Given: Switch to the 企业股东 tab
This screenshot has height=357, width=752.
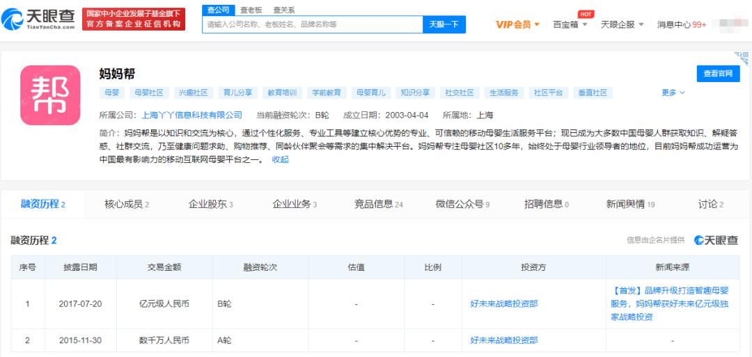Looking at the screenshot, I should (210, 204).
